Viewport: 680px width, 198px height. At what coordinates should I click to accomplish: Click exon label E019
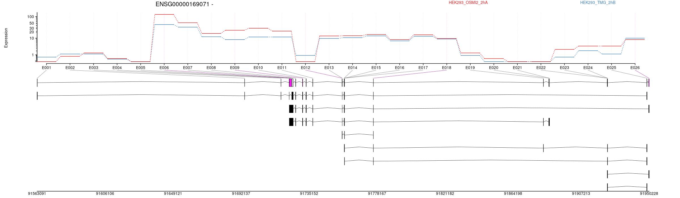pos(470,68)
